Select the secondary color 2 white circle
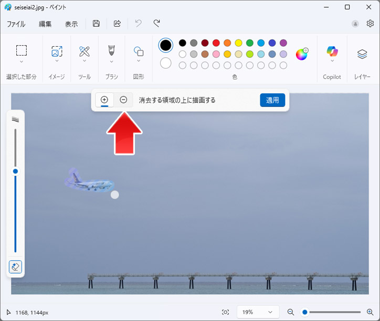 165,63
